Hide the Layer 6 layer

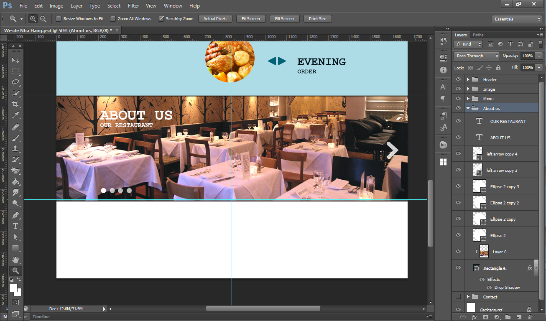tap(458, 252)
